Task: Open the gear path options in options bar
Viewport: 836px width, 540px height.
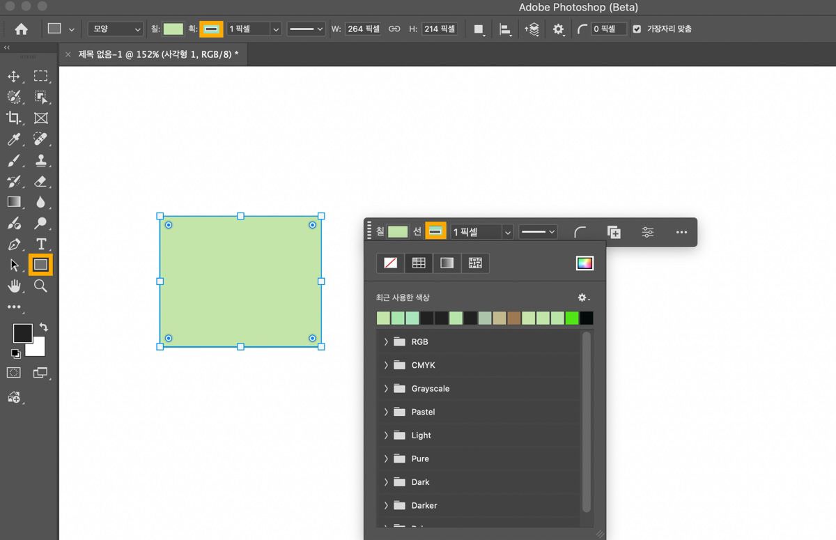Action: click(559, 29)
